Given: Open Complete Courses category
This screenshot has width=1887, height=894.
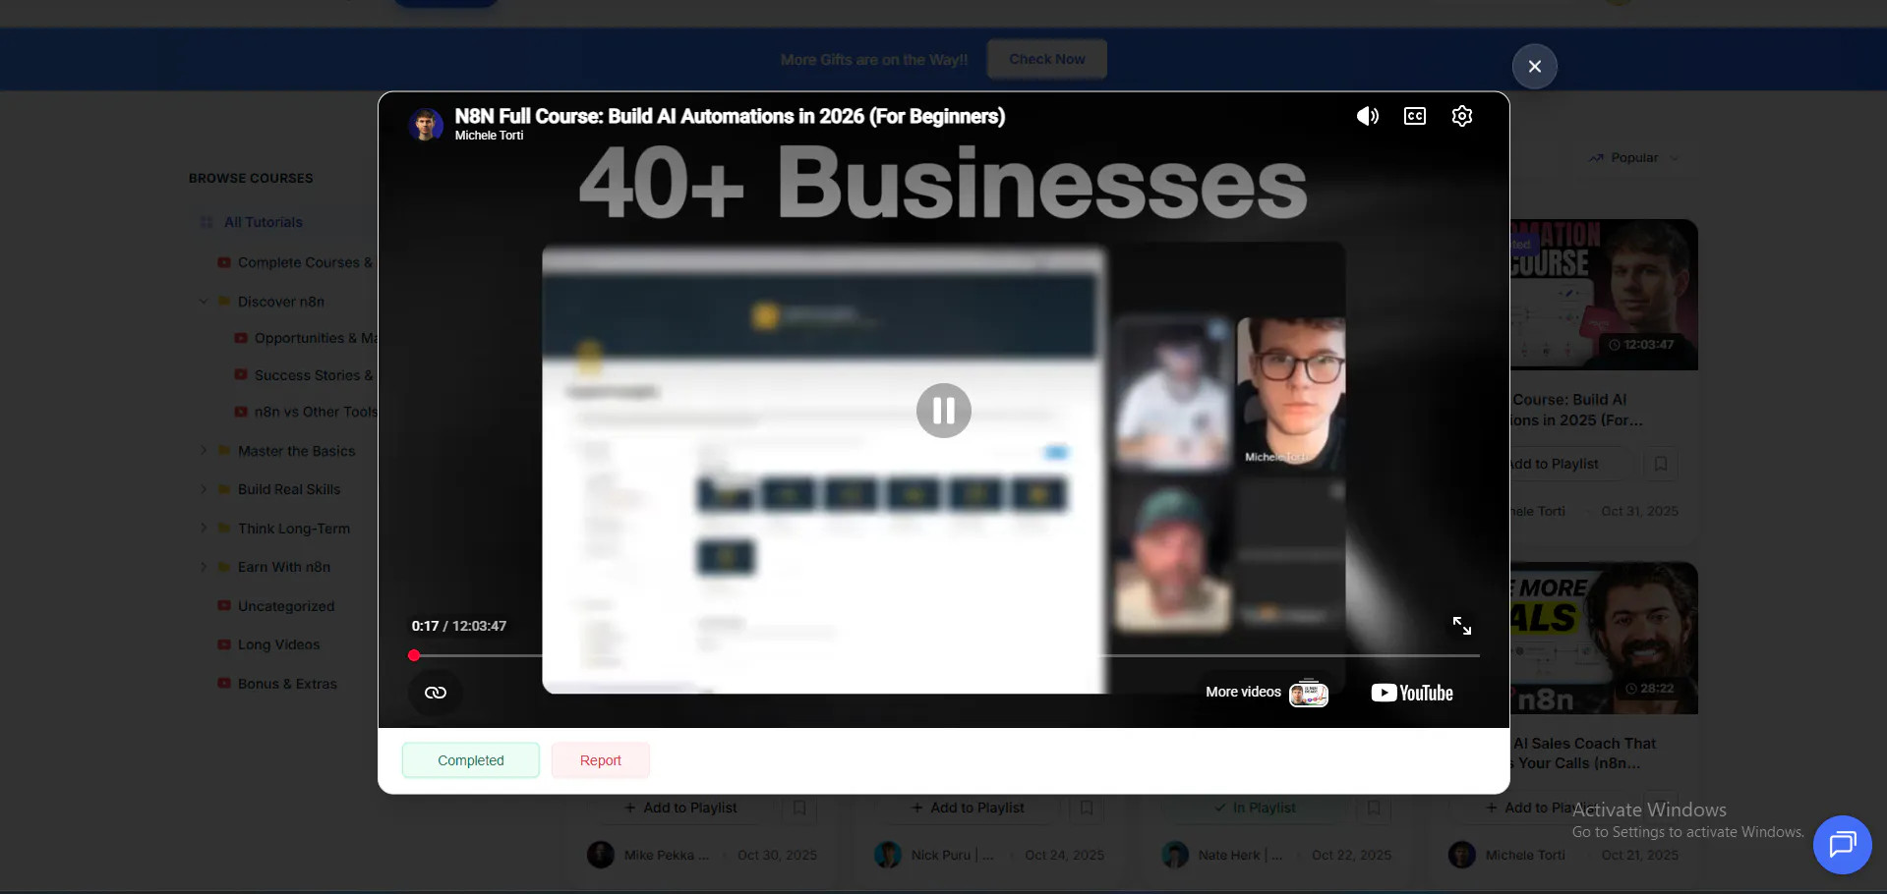Looking at the screenshot, I should coord(305,262).
